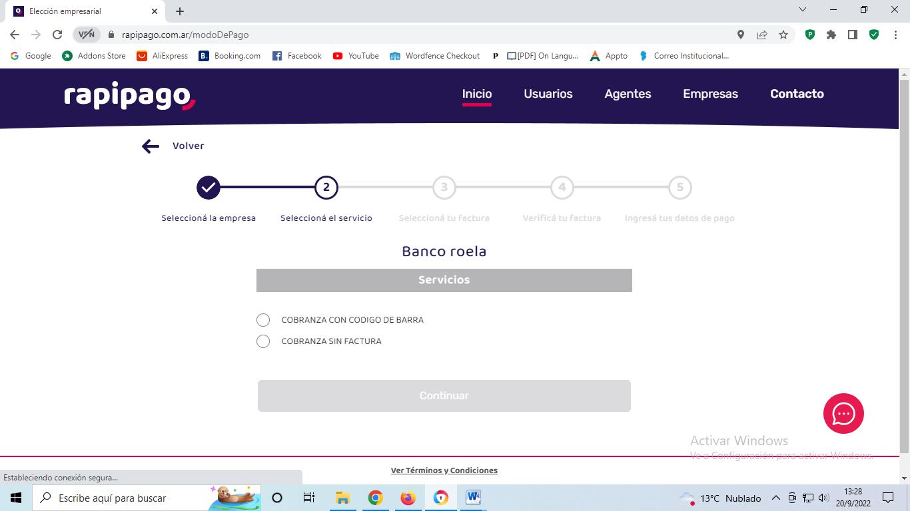Bookmark this page with the star icon
The width and height of the screenshot is (910, 511).
[x=783, y=35]
